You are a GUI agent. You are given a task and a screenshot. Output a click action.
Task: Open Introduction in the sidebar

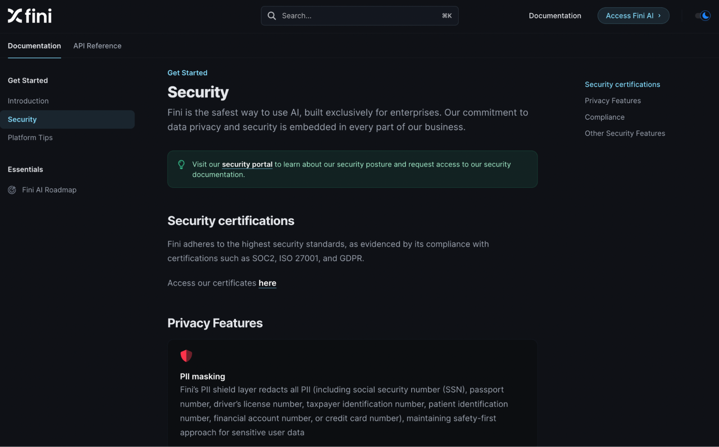[28, 101]
